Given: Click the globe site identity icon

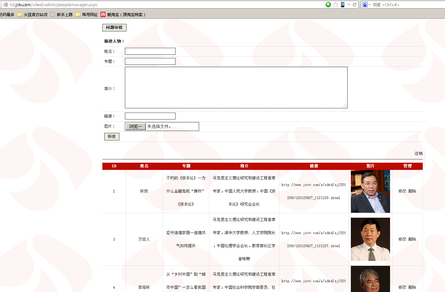Looking at the screenshot, I should click(6, 5).
